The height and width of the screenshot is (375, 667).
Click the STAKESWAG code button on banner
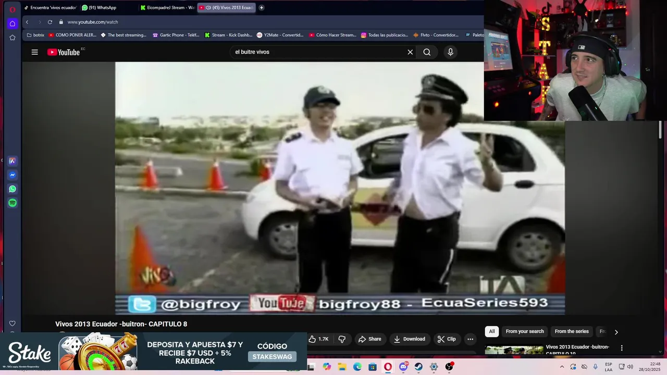(x=272, y=357)
